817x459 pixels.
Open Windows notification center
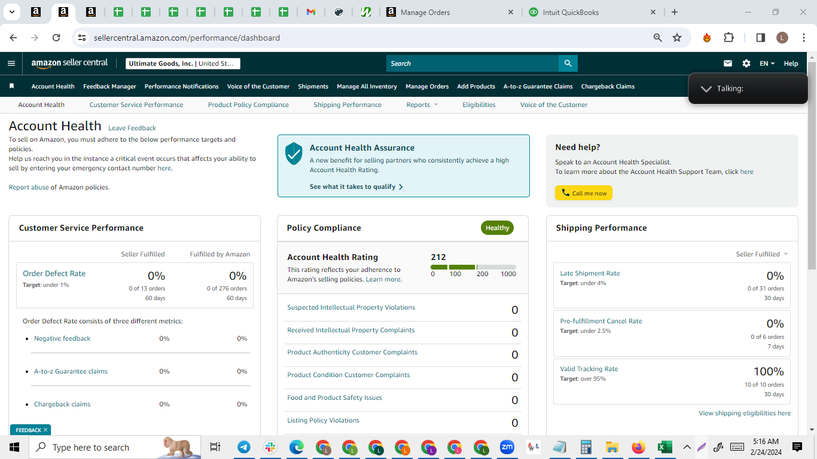point(797,447)
